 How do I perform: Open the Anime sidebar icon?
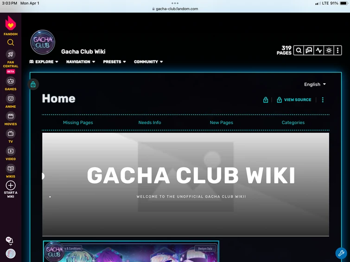tap(11, 99)
